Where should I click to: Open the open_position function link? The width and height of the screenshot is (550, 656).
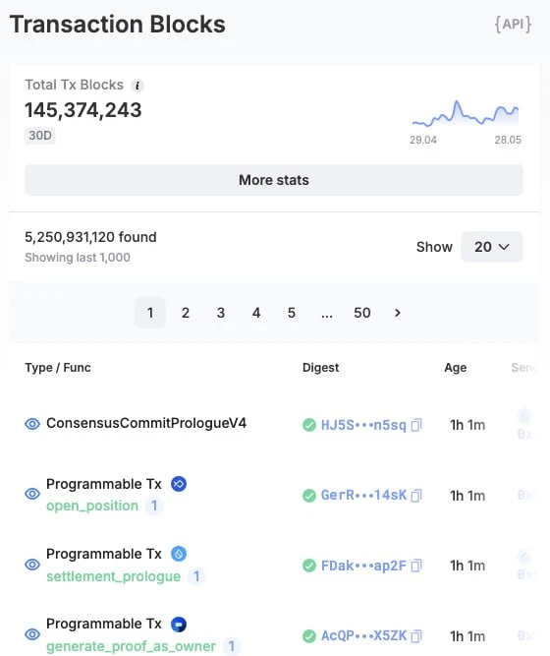coord(92,506)
